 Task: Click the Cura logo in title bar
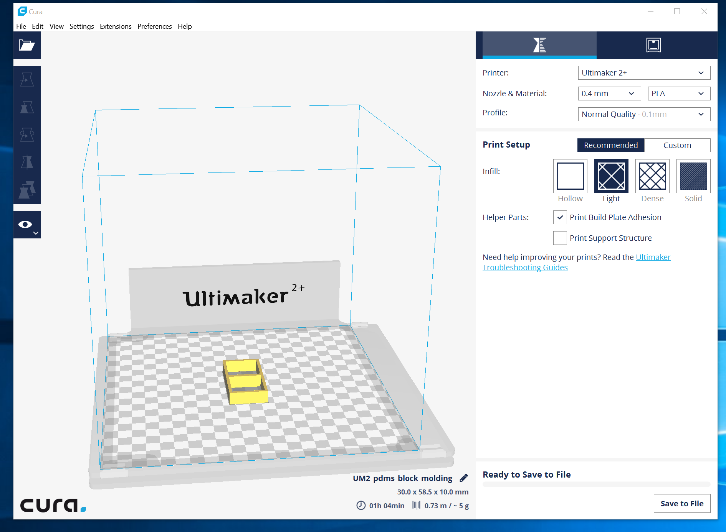(x=22, y=11)
